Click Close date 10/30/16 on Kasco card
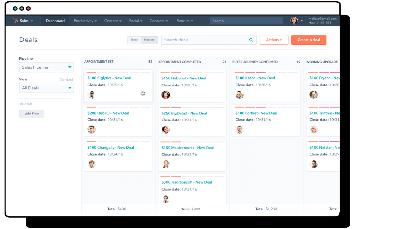 pos(253,85)
